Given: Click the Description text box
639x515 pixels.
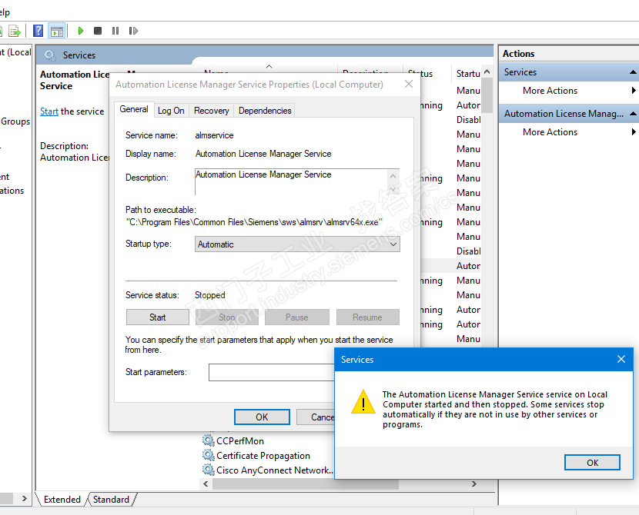Looking at the screenshot, I should (x=297, y=182).
